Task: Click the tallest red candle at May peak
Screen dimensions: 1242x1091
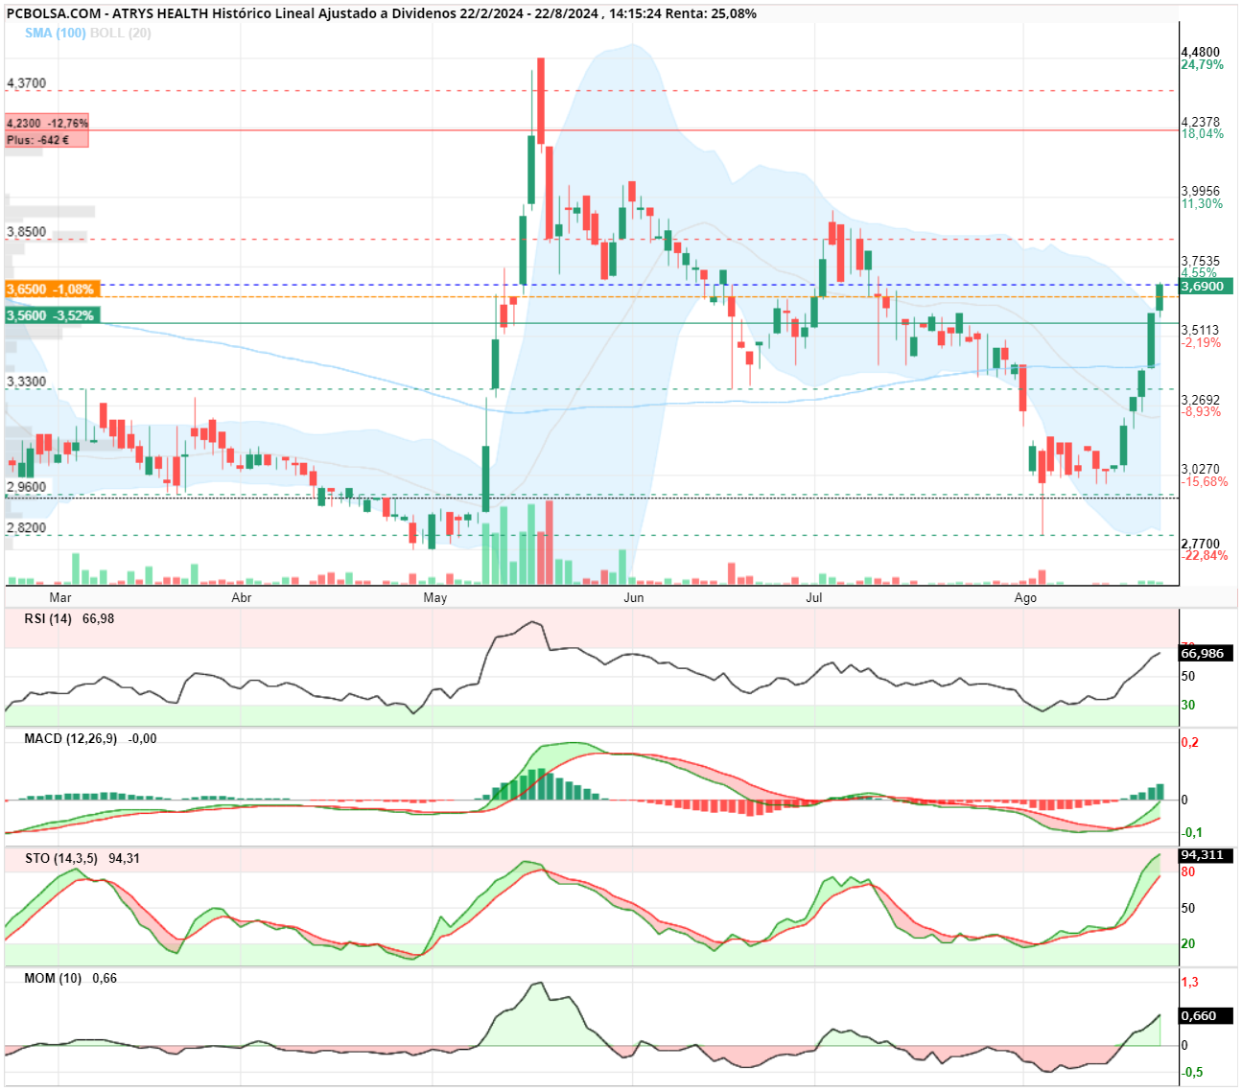Action: (x=541, y=101)
